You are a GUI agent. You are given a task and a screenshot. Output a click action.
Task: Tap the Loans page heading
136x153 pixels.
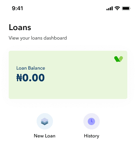coord(20,27)
